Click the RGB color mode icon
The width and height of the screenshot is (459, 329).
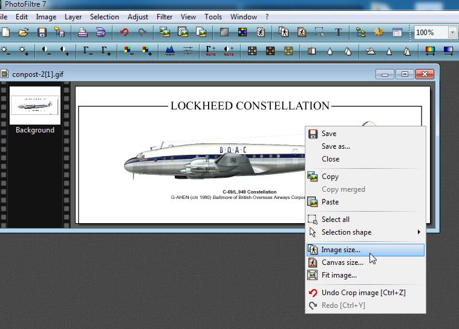click(243, 32)
